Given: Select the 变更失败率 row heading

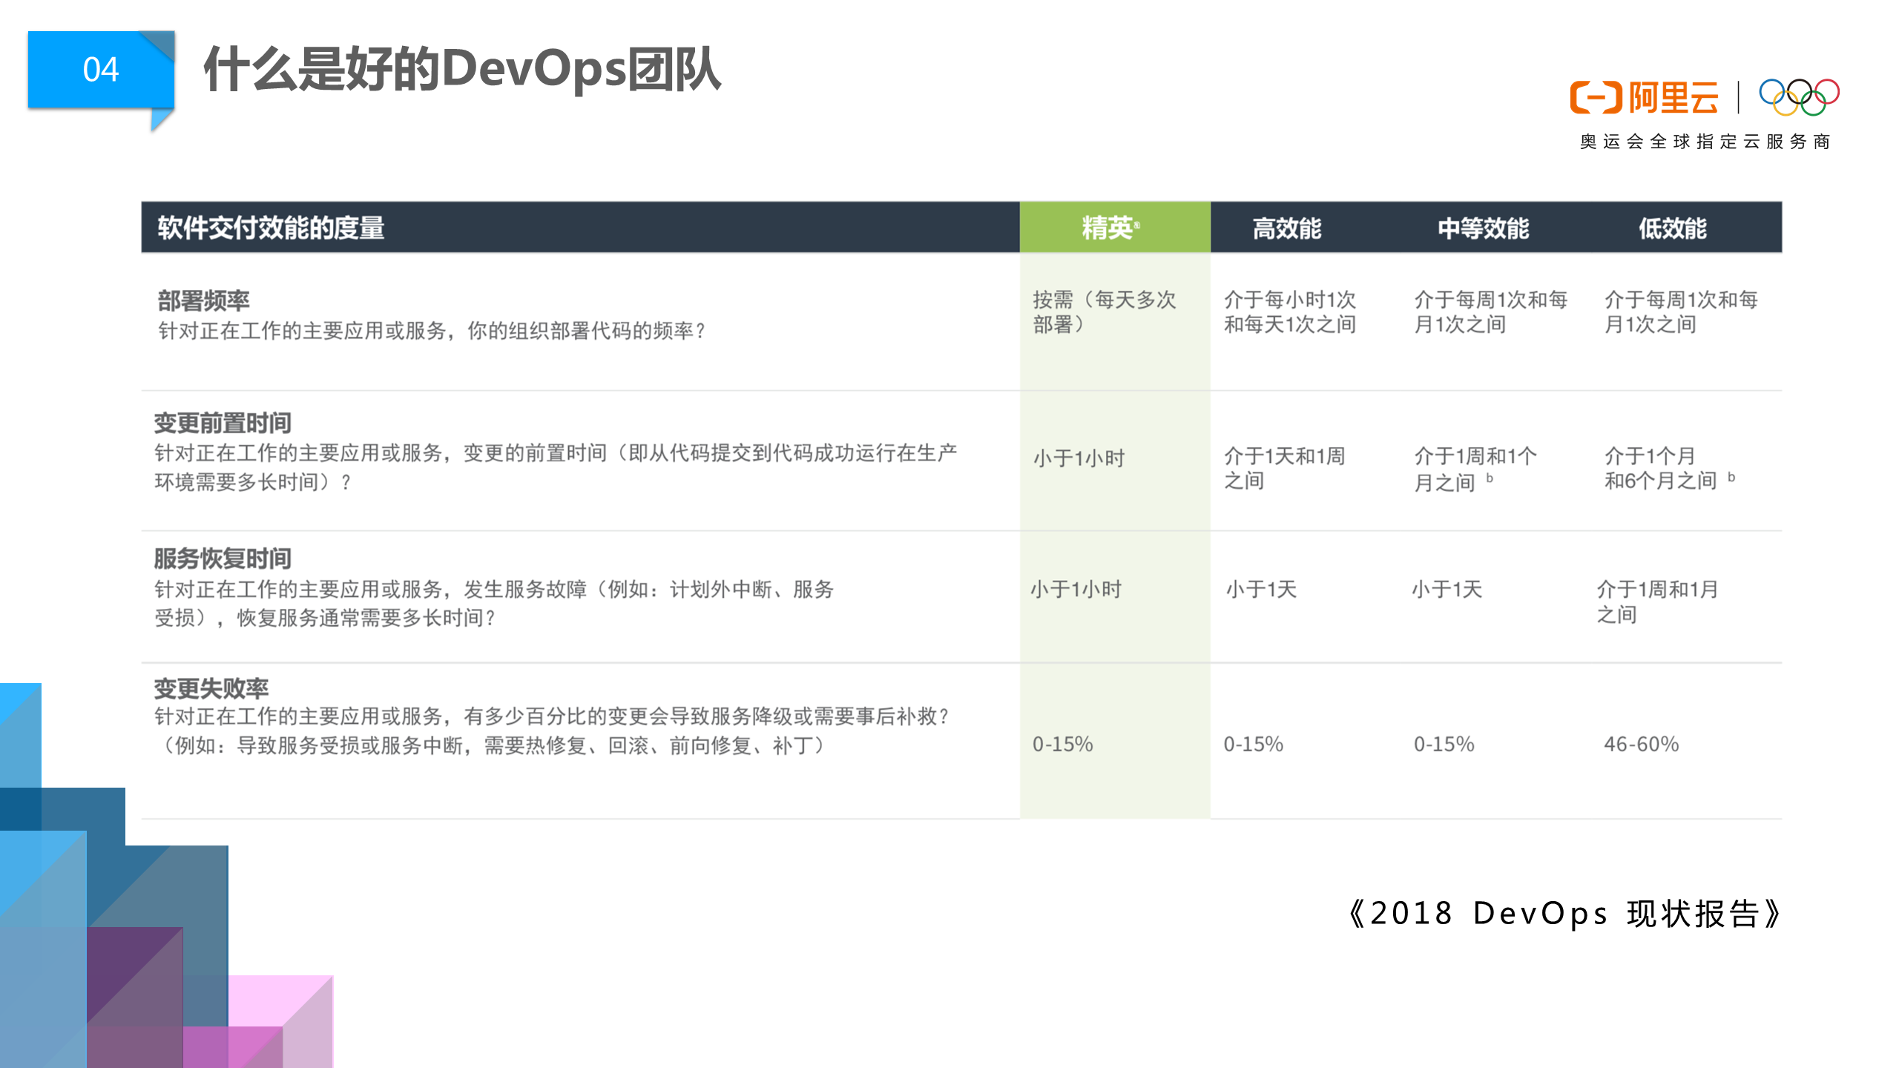Looking at the screenshot, I should pyautogui.click(x=211, y=688).
